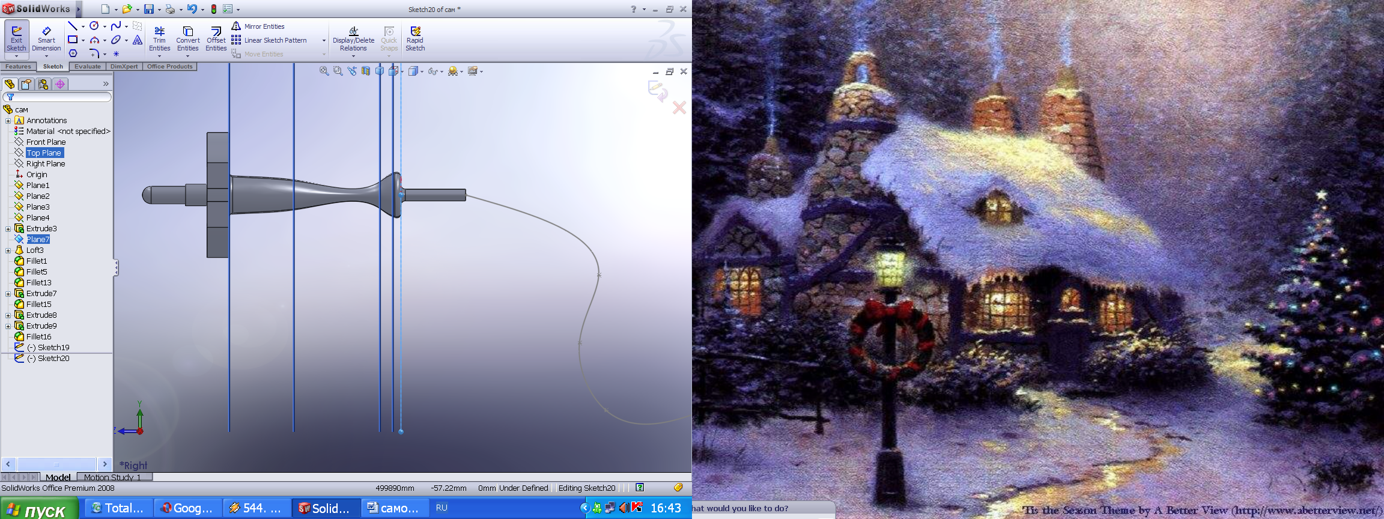The height and width of the screenshot is (519, 1384).
Task: Switch to the Office Products tab
Action: [x=170, y=67]
